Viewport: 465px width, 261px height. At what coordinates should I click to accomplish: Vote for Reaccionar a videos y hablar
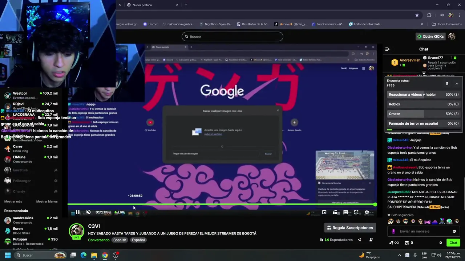424,95
